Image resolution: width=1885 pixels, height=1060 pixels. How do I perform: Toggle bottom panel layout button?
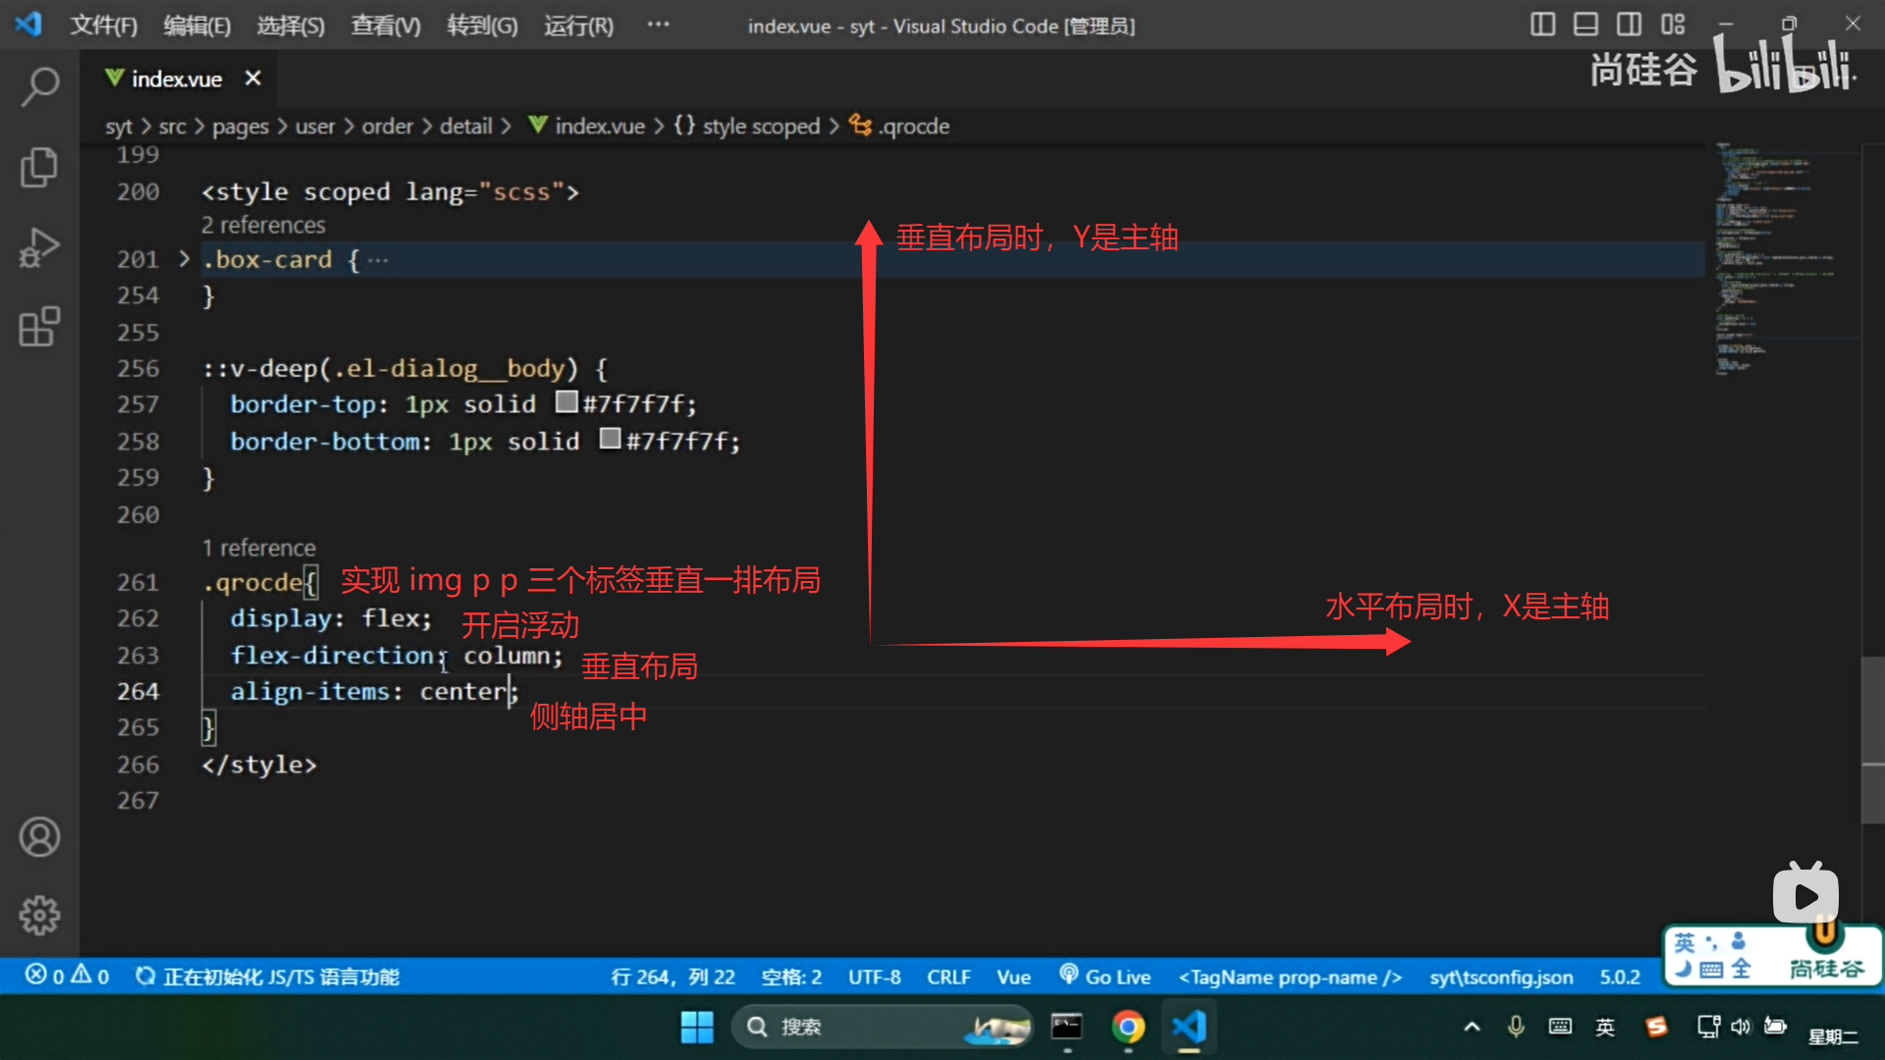tap(1586, 25)
